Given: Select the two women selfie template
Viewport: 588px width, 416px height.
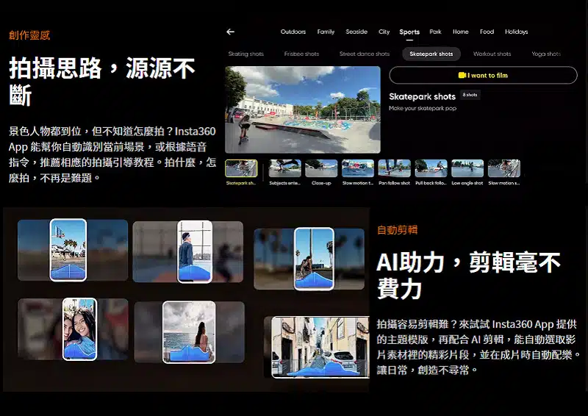Looking at the screenshot, I should coord(79,329).
